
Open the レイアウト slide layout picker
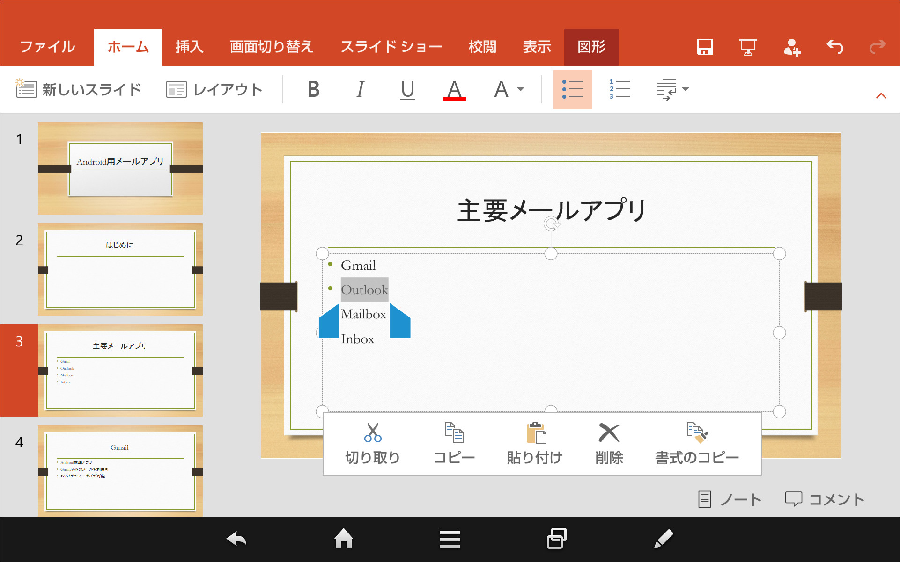[x=214, y=89]
